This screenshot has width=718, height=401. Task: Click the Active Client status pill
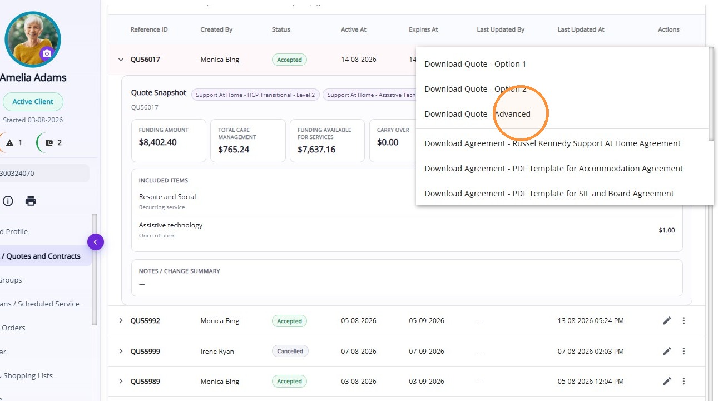click(x=33, y=102)
